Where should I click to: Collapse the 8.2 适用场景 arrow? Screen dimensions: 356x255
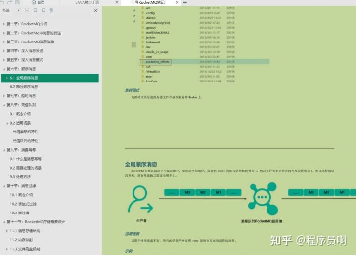[7, 123]
